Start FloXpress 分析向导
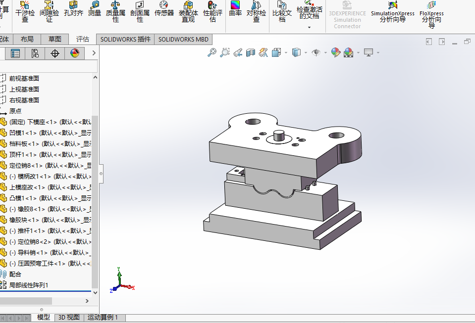 [431, 14]
